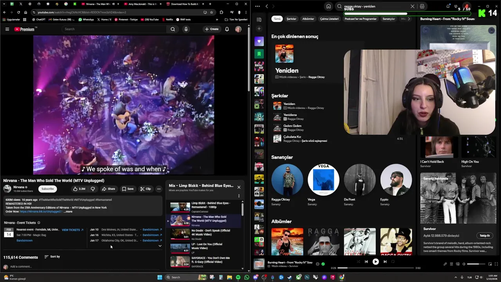Show more Spotify filter chips arrow

point(409,19)
